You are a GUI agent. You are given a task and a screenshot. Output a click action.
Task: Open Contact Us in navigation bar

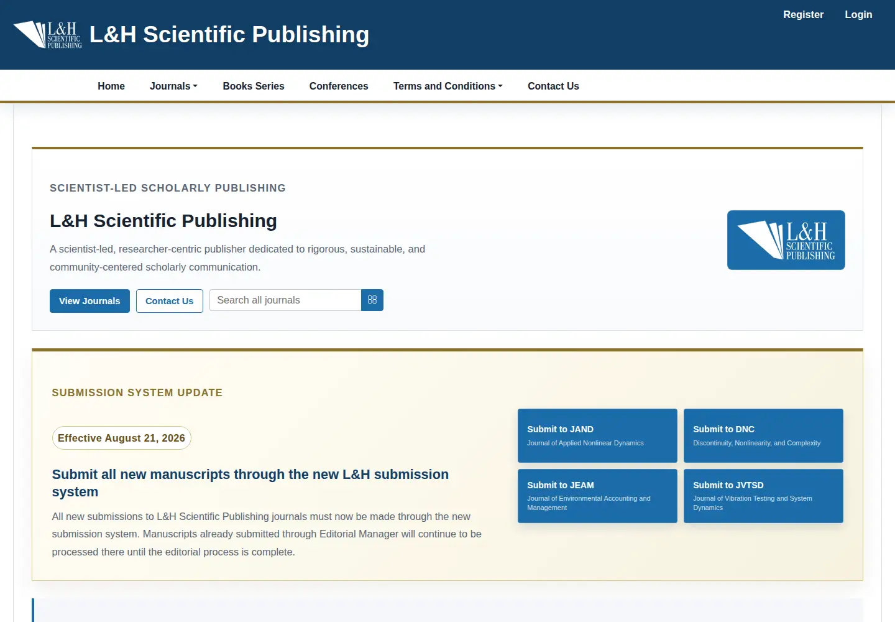click(553, 86)
